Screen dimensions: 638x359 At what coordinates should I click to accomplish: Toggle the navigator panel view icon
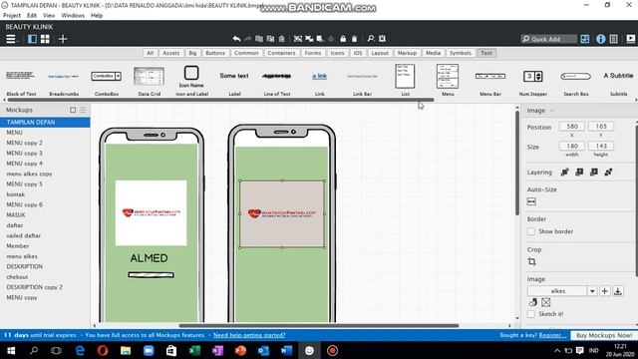tap(32, 39)
